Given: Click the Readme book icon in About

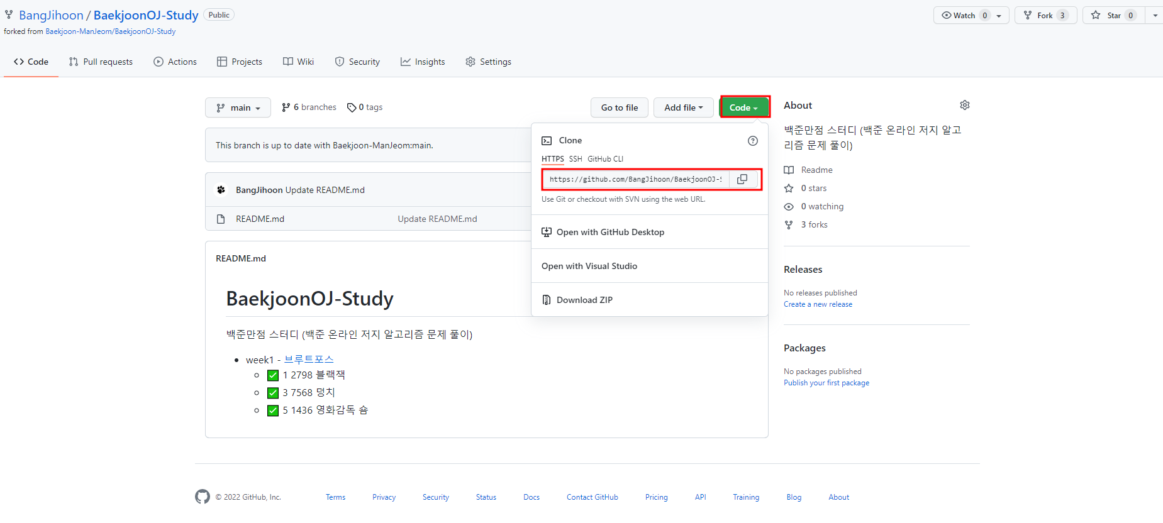Looking at the screenshot, I should point(789,170).
